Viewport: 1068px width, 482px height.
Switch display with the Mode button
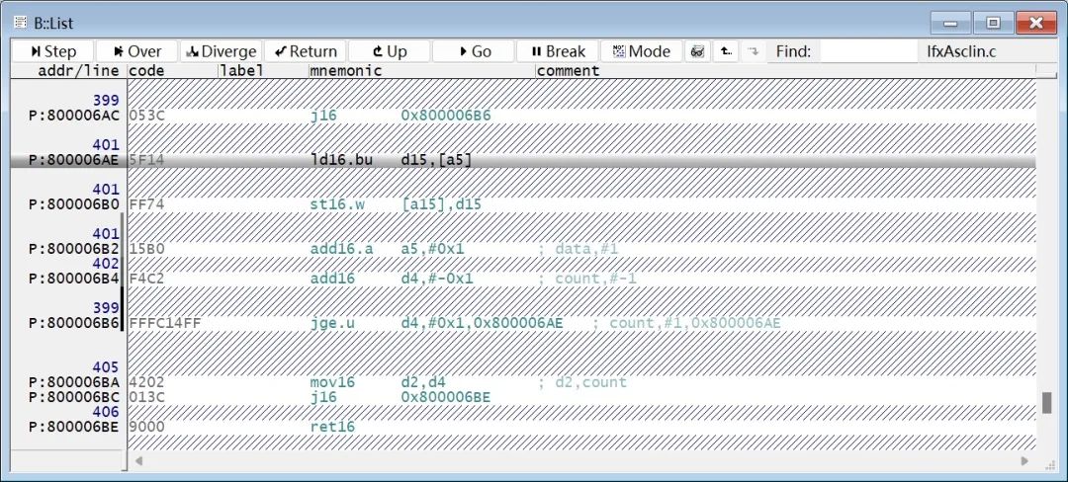pyautogui.click(x=642, y=51)
